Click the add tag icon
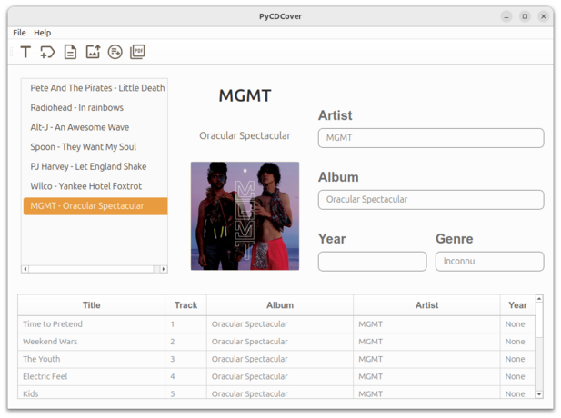This screenshot has width=561, height=418. coord(47,52)
